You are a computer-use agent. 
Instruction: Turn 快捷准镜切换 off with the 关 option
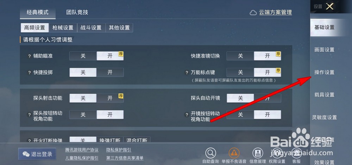[x=240, y=56]
